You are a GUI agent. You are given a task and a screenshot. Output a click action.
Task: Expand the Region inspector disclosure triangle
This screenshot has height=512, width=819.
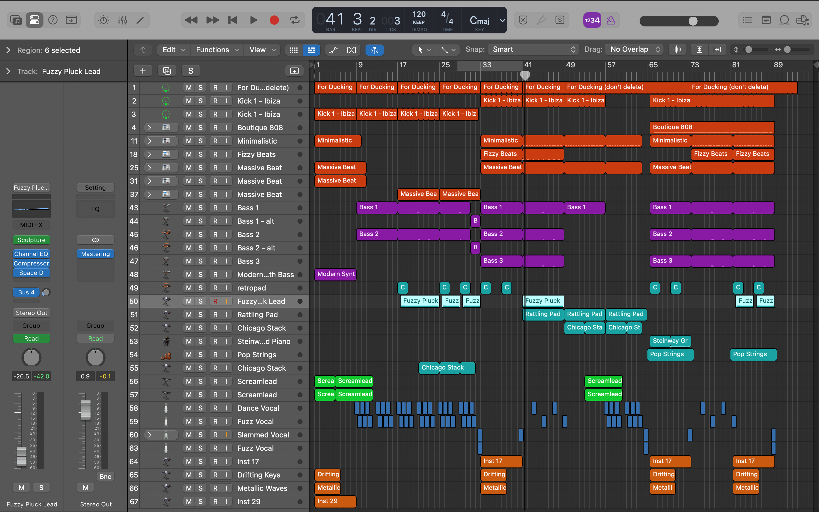tap(8, 50)
